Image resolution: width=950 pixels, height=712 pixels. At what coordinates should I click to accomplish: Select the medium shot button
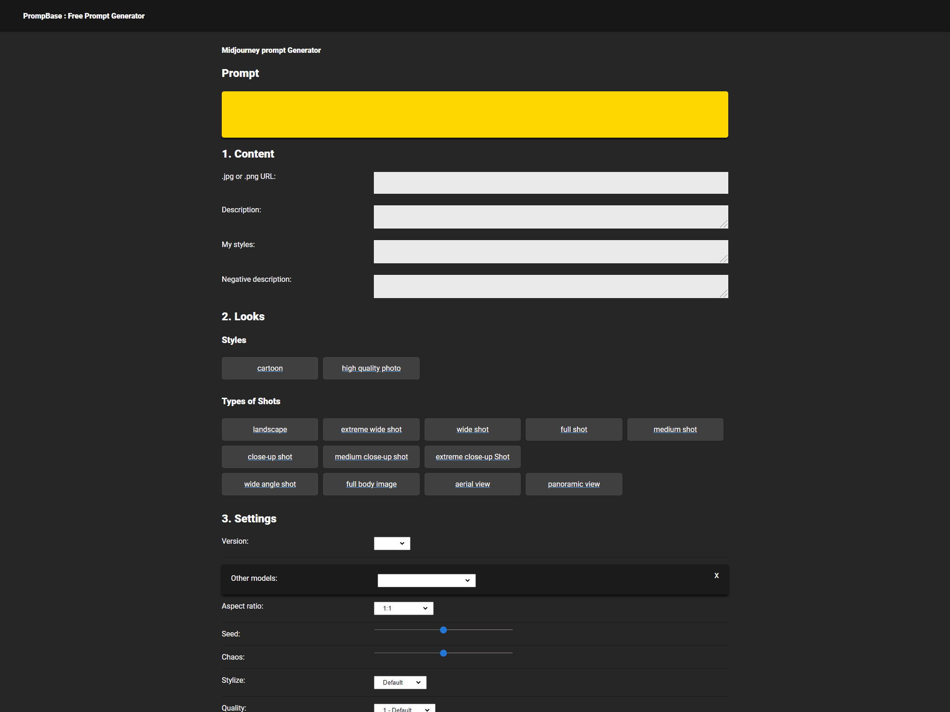(675, 429)
